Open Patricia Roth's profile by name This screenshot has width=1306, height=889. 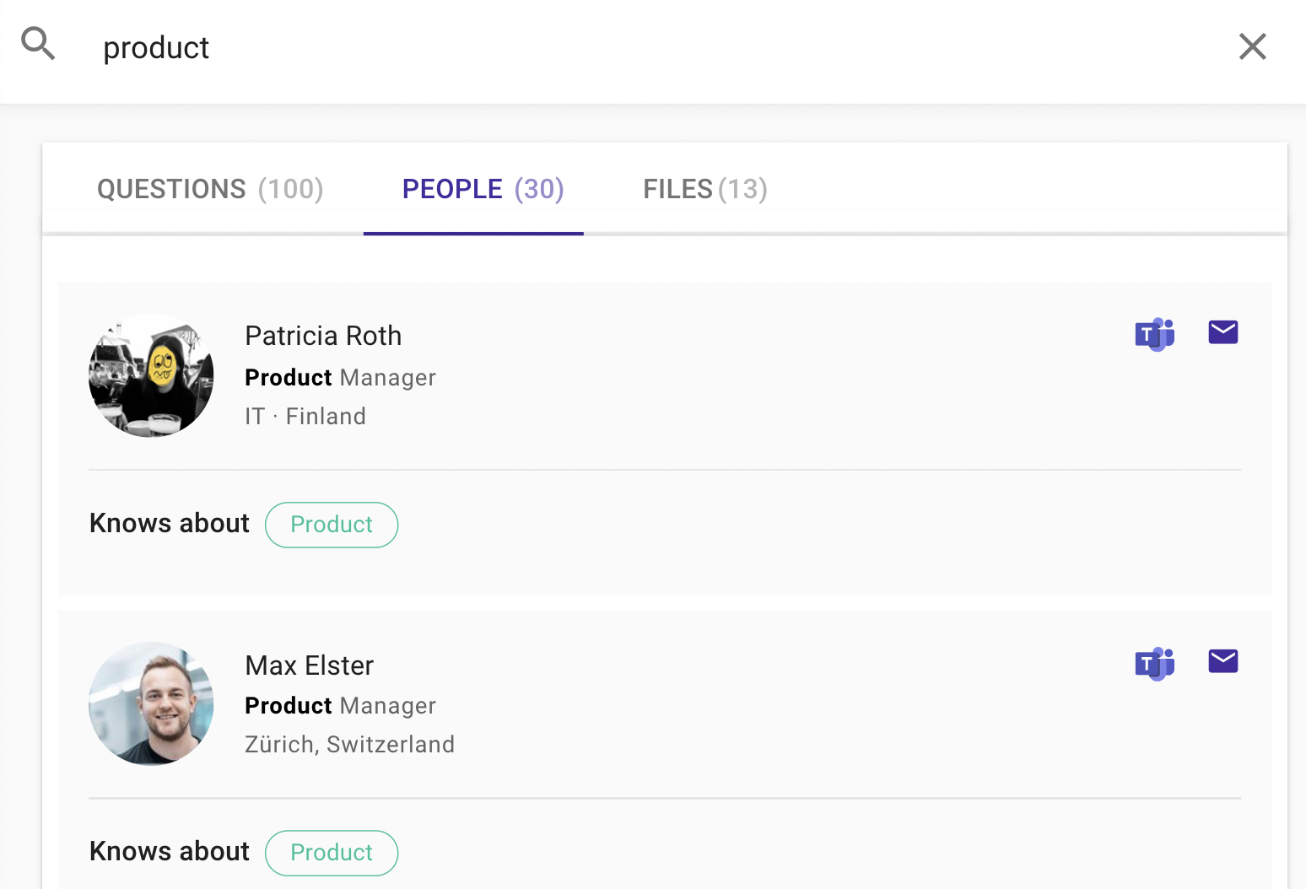323,336
